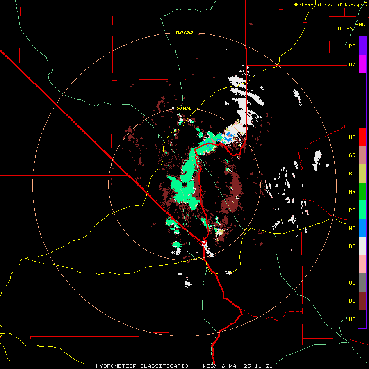Screen dimensions: 369x369
Task: Click the light green RA swatch
Action: point(362,210)
